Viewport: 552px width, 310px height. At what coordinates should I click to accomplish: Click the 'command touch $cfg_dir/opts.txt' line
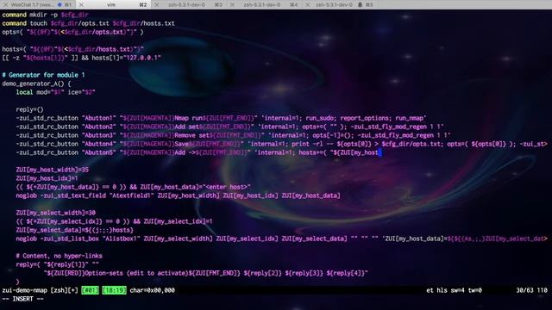pyautogui.click(x=88, y=23)
